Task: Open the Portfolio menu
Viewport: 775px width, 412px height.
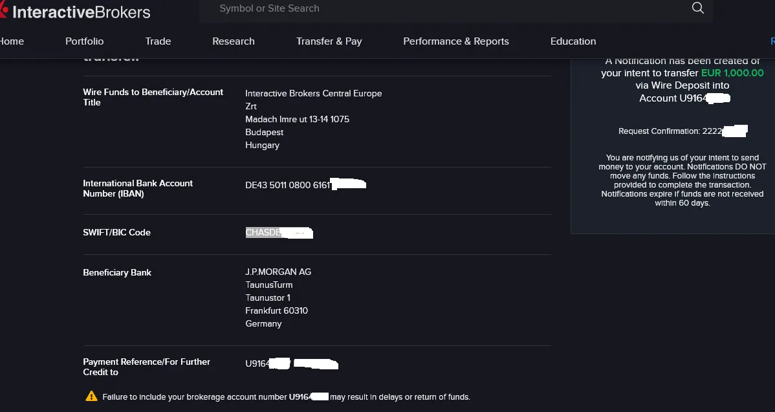Action: (x=85, y=41)
